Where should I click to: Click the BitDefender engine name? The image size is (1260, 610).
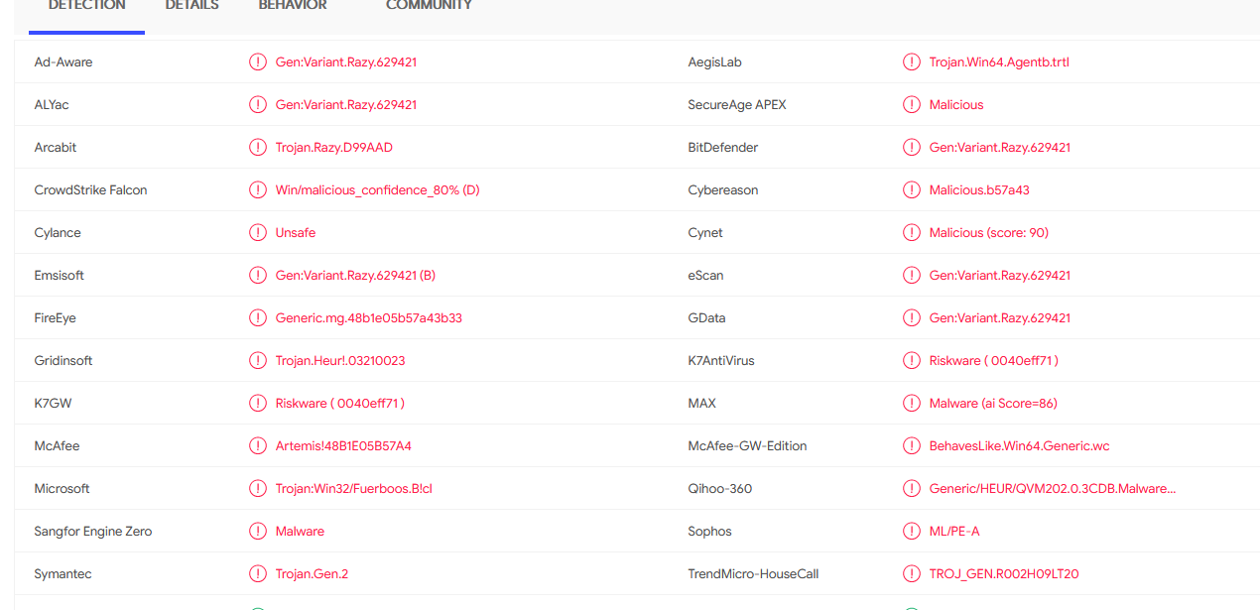click(723, 147)
